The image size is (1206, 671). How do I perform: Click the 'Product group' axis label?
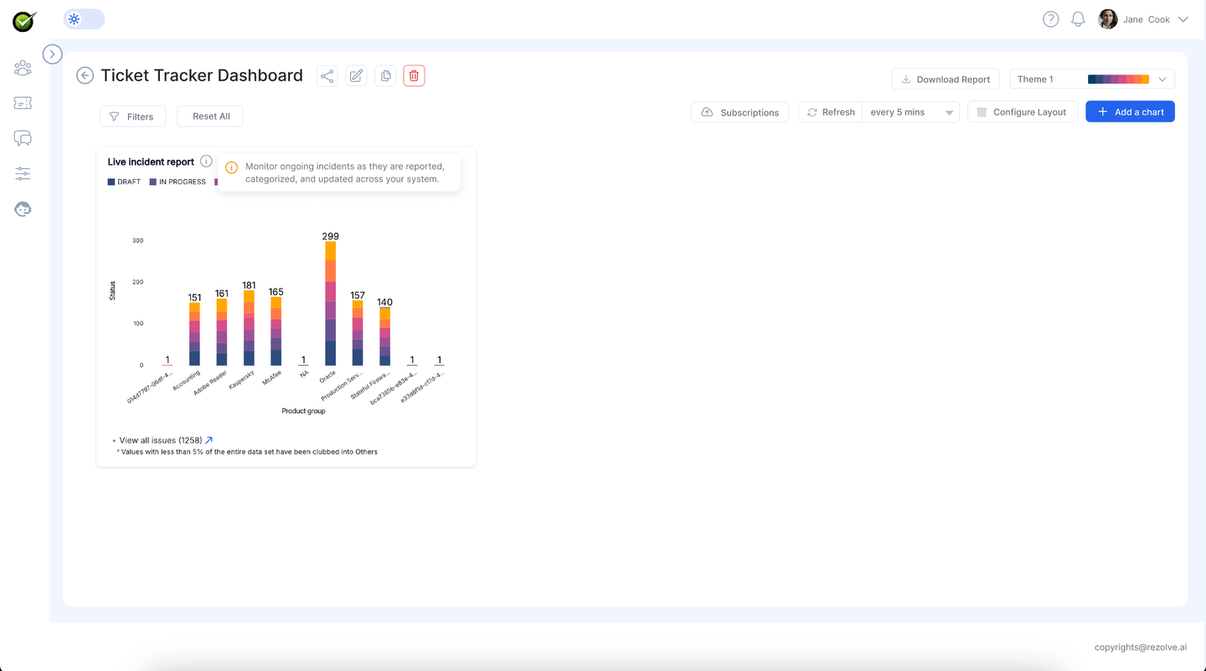[303, 411]
